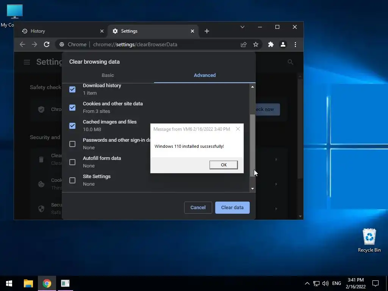Image resolution: width=388 pixels, height=291 pixels.
Task: Click OK in the Windows message dialog
Action: click(x=224, y=165)
